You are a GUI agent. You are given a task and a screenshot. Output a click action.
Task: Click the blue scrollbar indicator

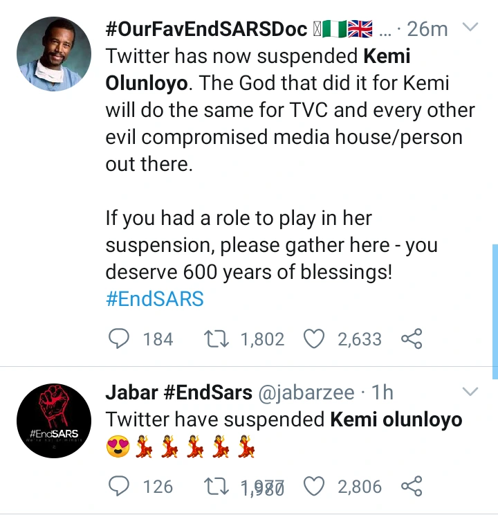click(x=495, y=311)
